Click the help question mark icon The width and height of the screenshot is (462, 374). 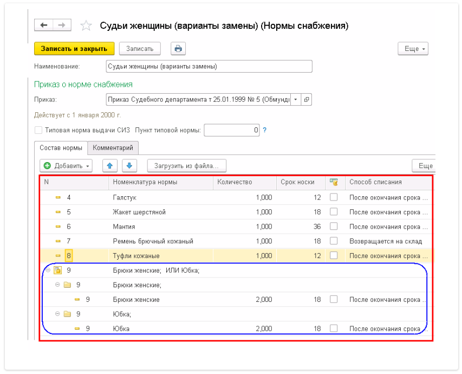pyautogui.click(x=265, y=130)
